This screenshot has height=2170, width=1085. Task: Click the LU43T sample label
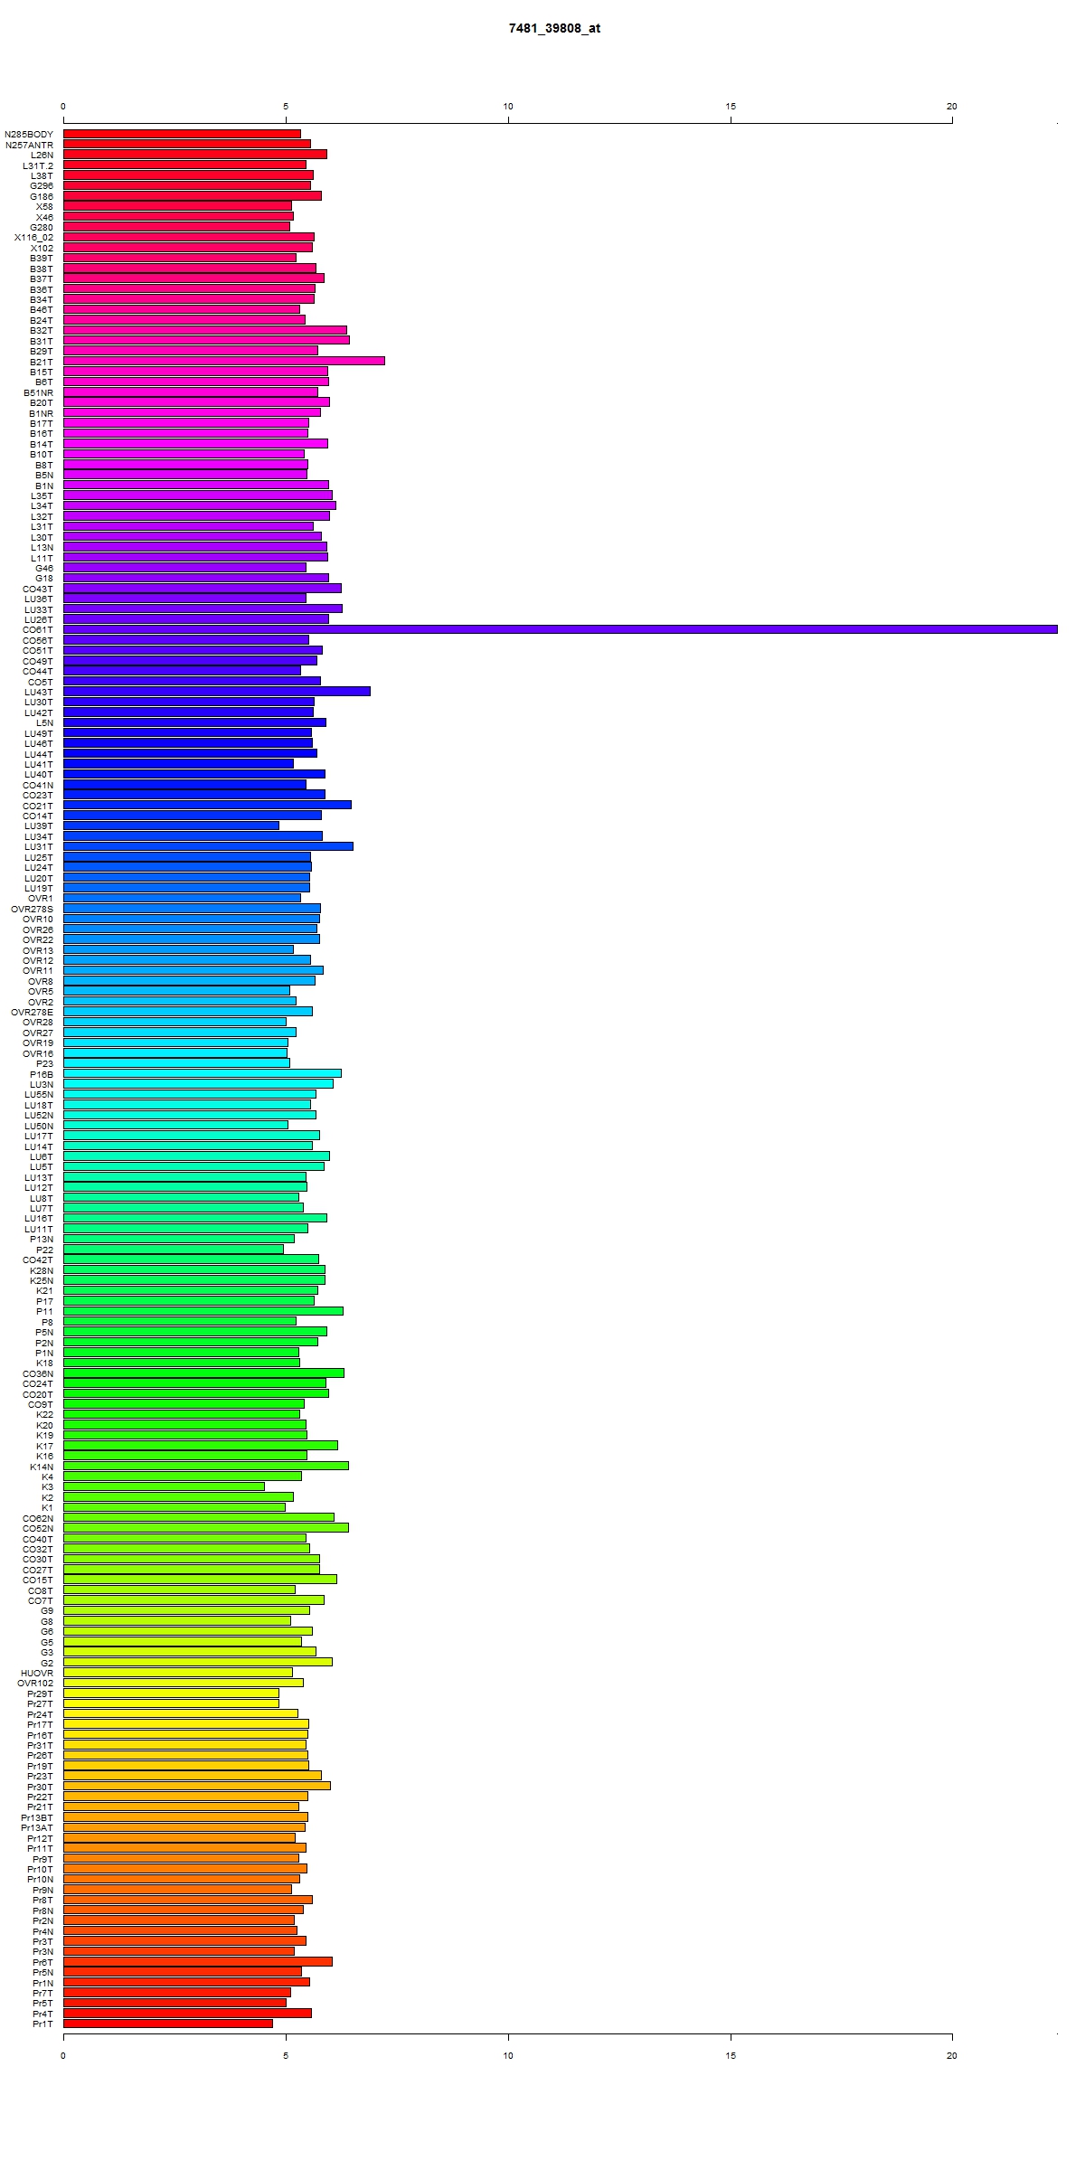(39, 692)
